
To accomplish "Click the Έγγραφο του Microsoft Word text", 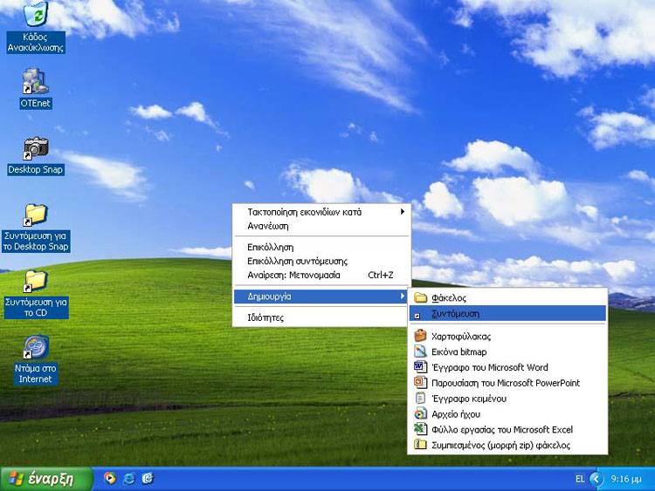I will pyautogui.click(x=490, y=367).
